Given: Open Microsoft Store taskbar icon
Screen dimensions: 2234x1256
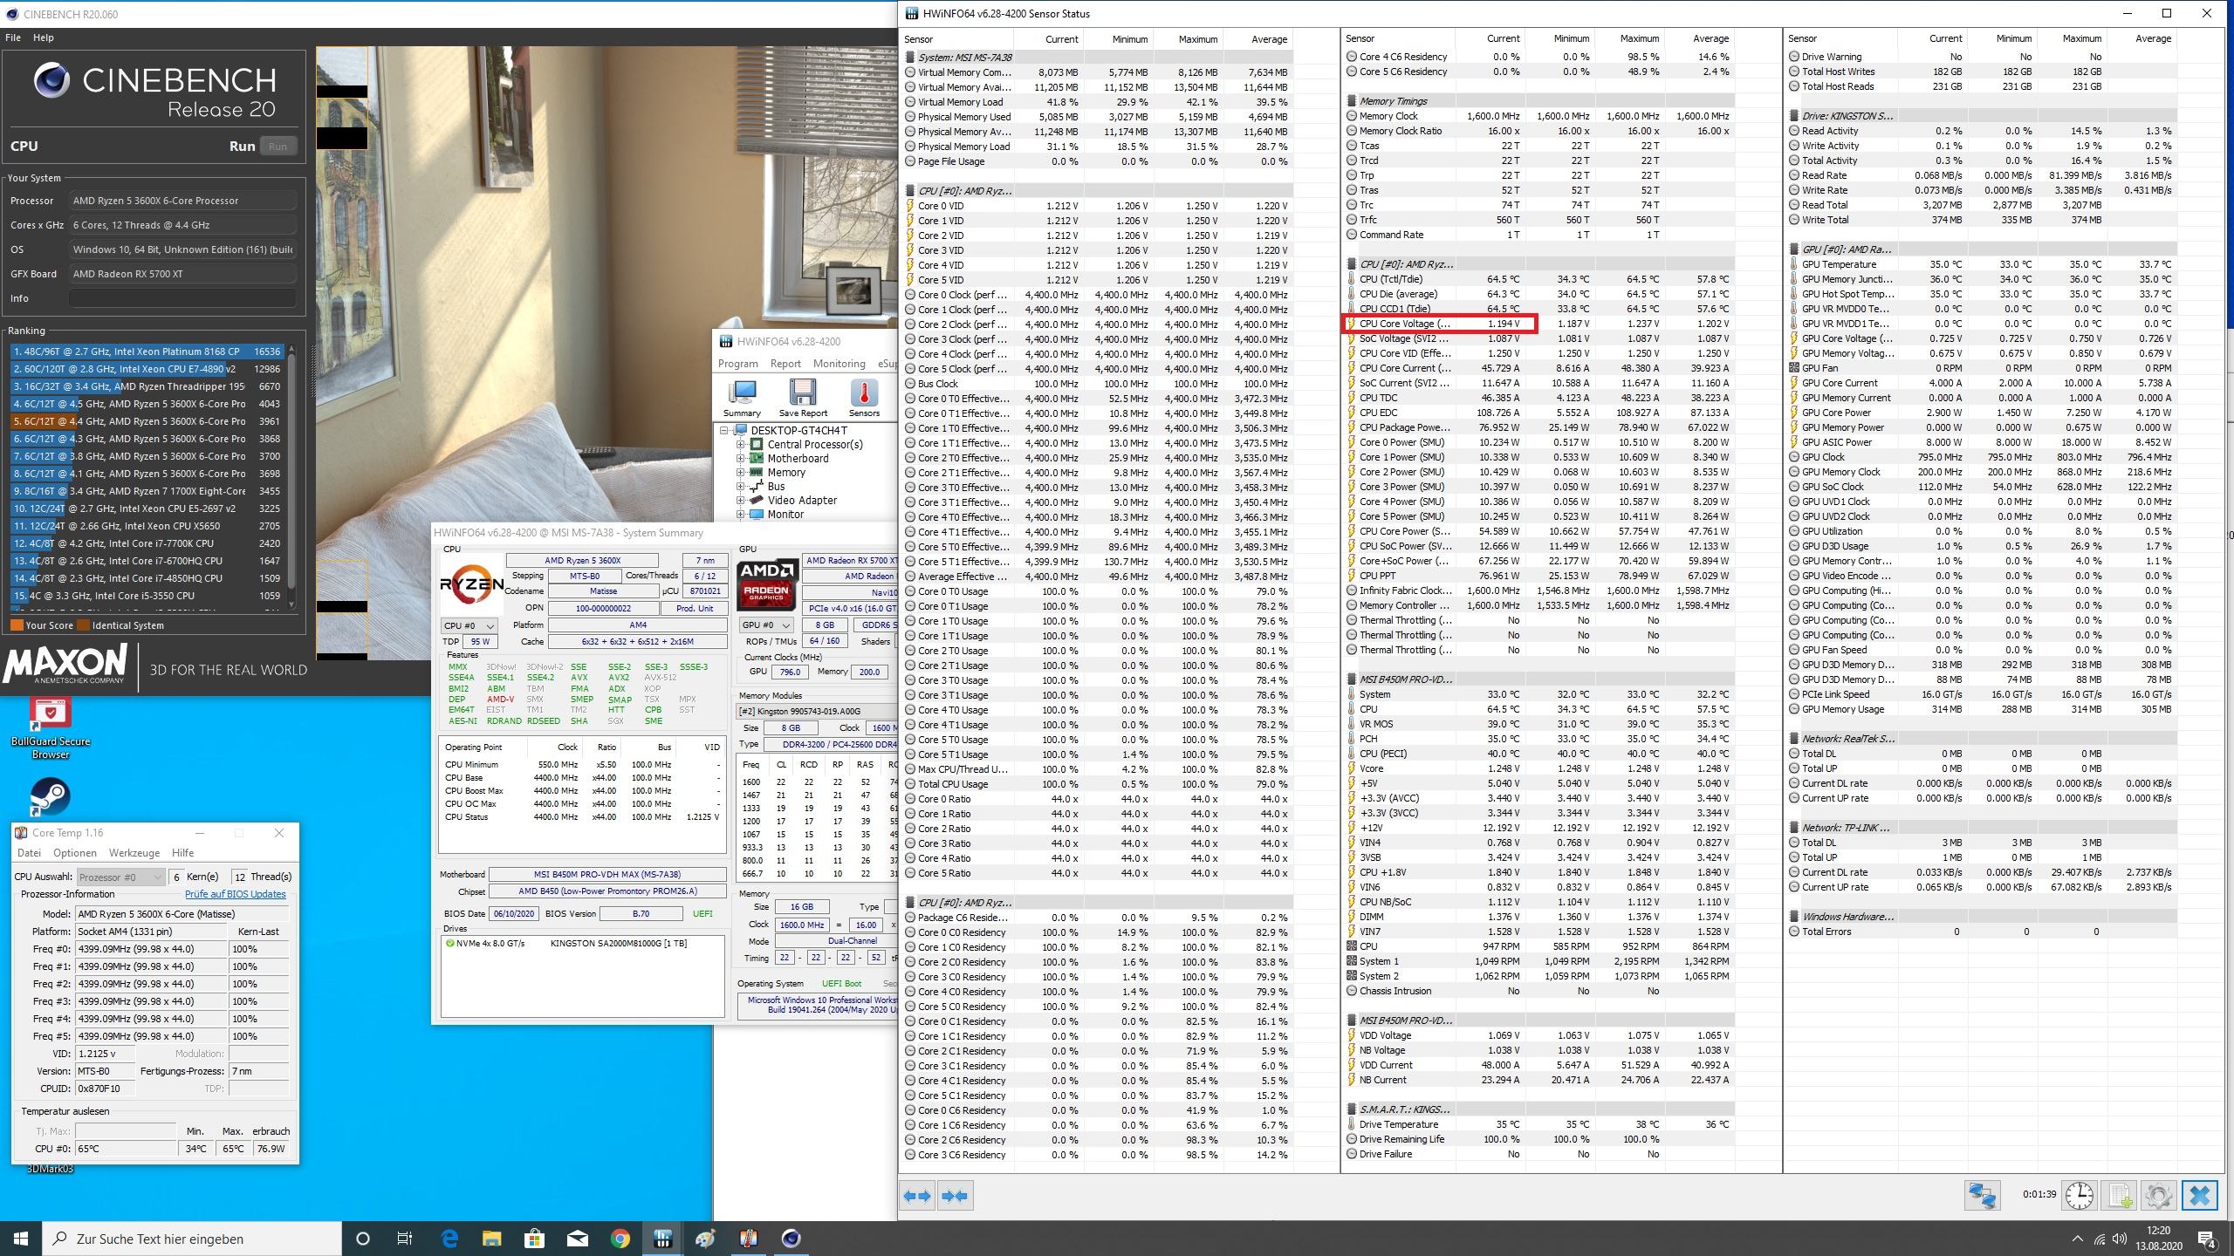Looking at the screenshot, I should [x=534, y=1239].
